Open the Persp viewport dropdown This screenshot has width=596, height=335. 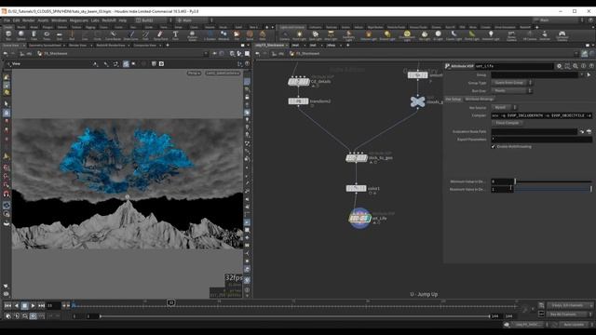click(194, 73)
